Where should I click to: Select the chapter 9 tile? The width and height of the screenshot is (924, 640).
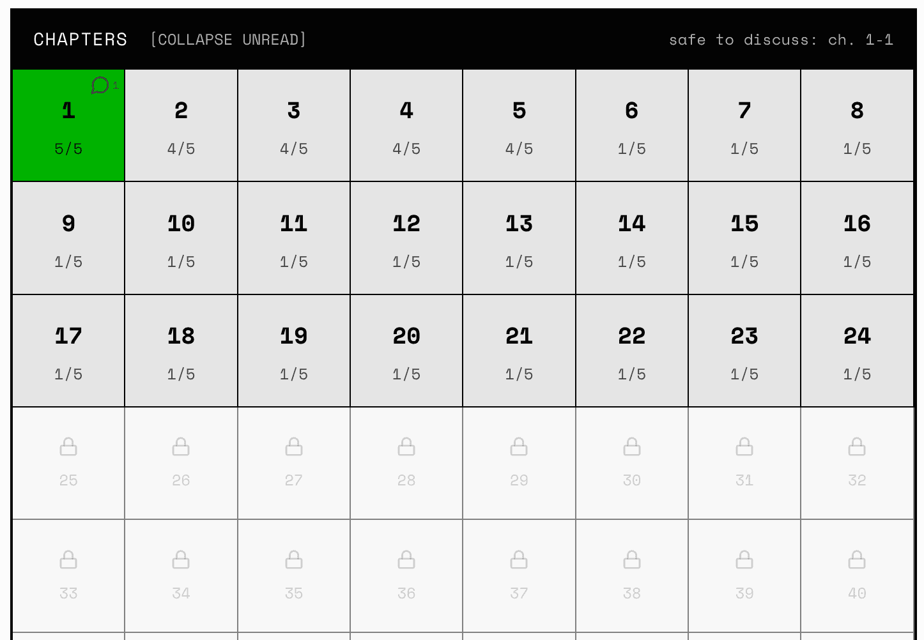coord(68,238)
